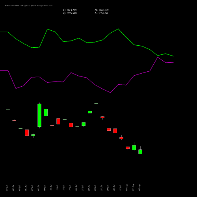Click the NIFTY PE Option chart title
The image size is (197, 197).
(28, 6)
